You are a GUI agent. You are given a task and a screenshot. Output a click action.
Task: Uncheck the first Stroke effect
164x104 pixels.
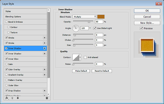[x=6, y=37]
